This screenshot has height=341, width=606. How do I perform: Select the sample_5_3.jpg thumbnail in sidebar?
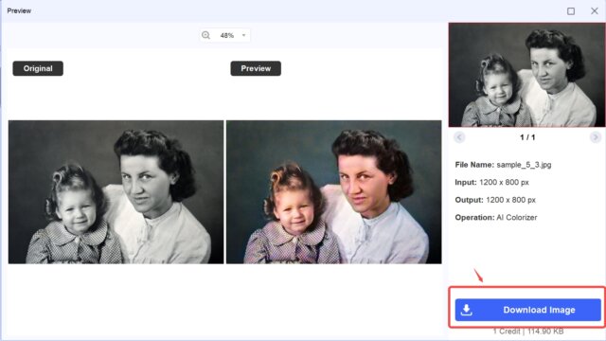pyautogui.click(x=526, y=75)
